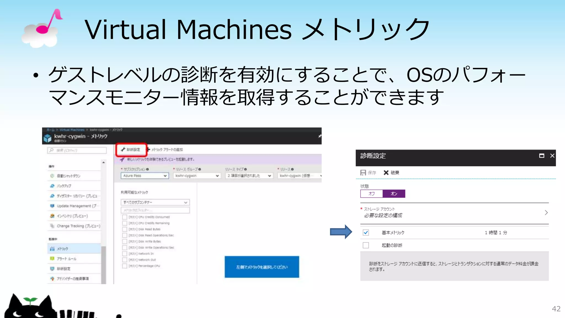Check the Disk Read Operations/Sec metric

tap(125, 235)
